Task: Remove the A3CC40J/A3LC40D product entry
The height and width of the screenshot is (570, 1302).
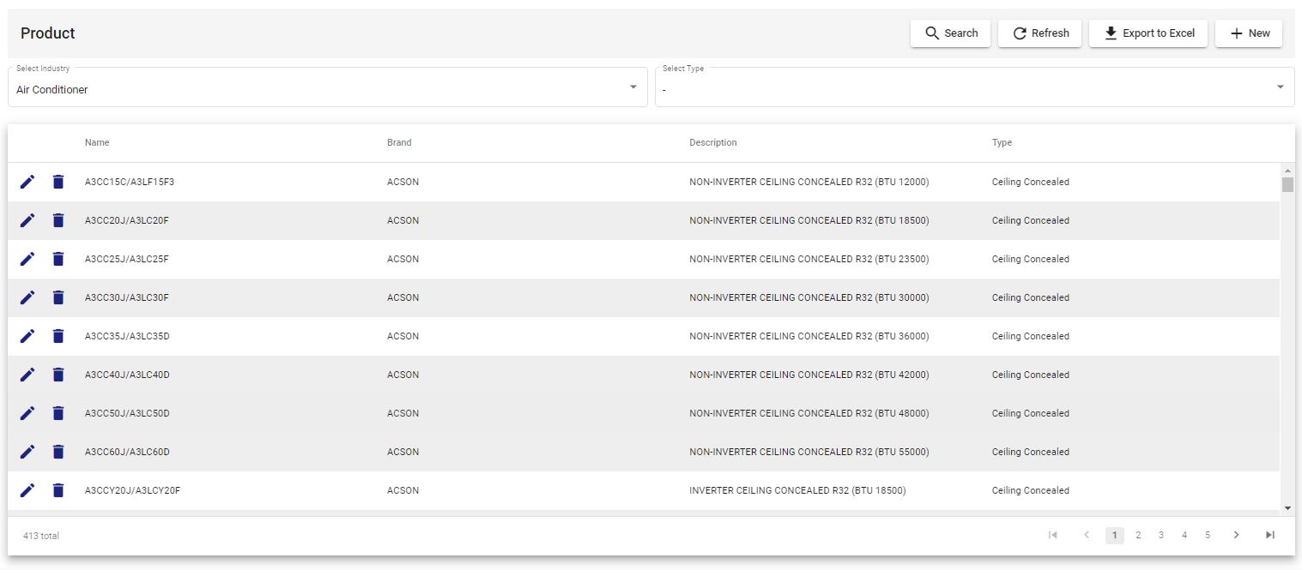Action: [x=58, y=375]
